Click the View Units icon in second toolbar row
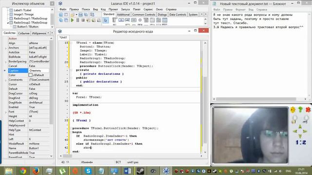 [61, 20]
